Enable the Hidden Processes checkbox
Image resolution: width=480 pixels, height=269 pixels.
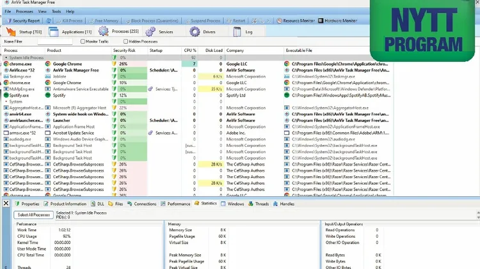tap(125, 42)
